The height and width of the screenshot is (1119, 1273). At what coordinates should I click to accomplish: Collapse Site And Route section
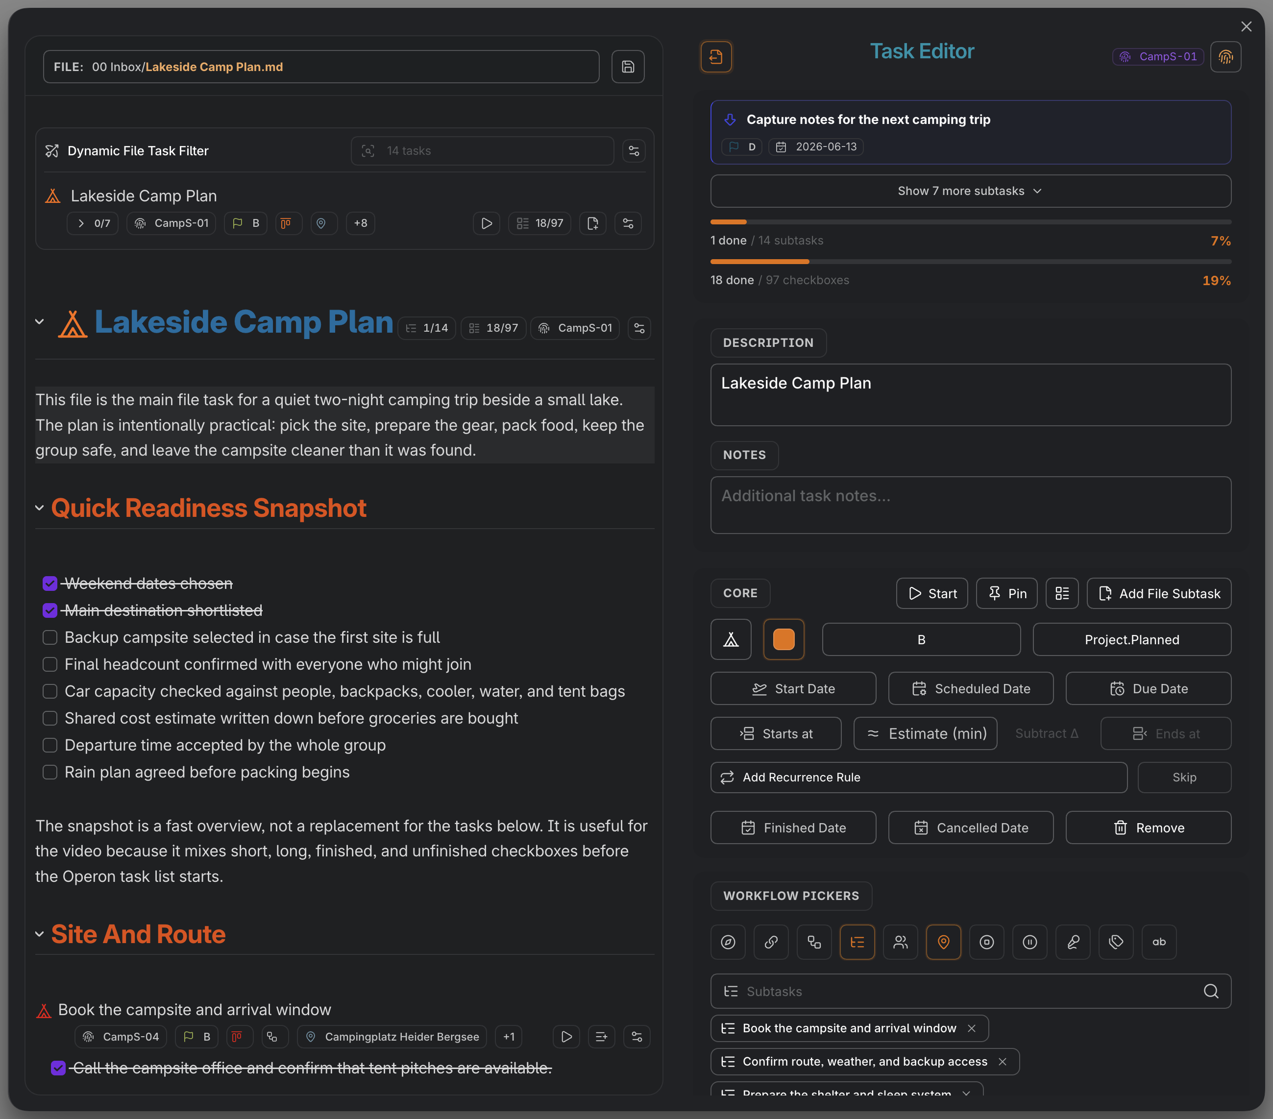[x=39, y=933]
